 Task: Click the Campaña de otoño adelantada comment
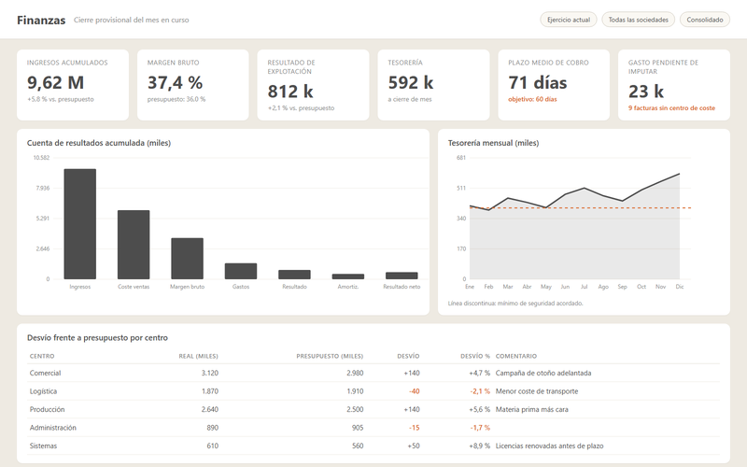point(543,373)
